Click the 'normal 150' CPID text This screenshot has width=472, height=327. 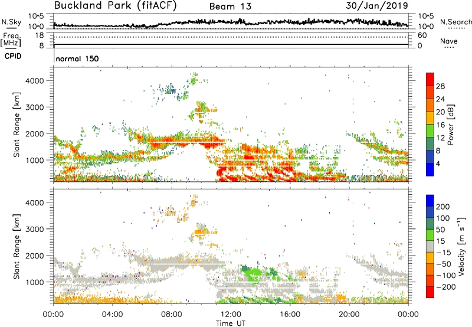(x=77, y=58)
